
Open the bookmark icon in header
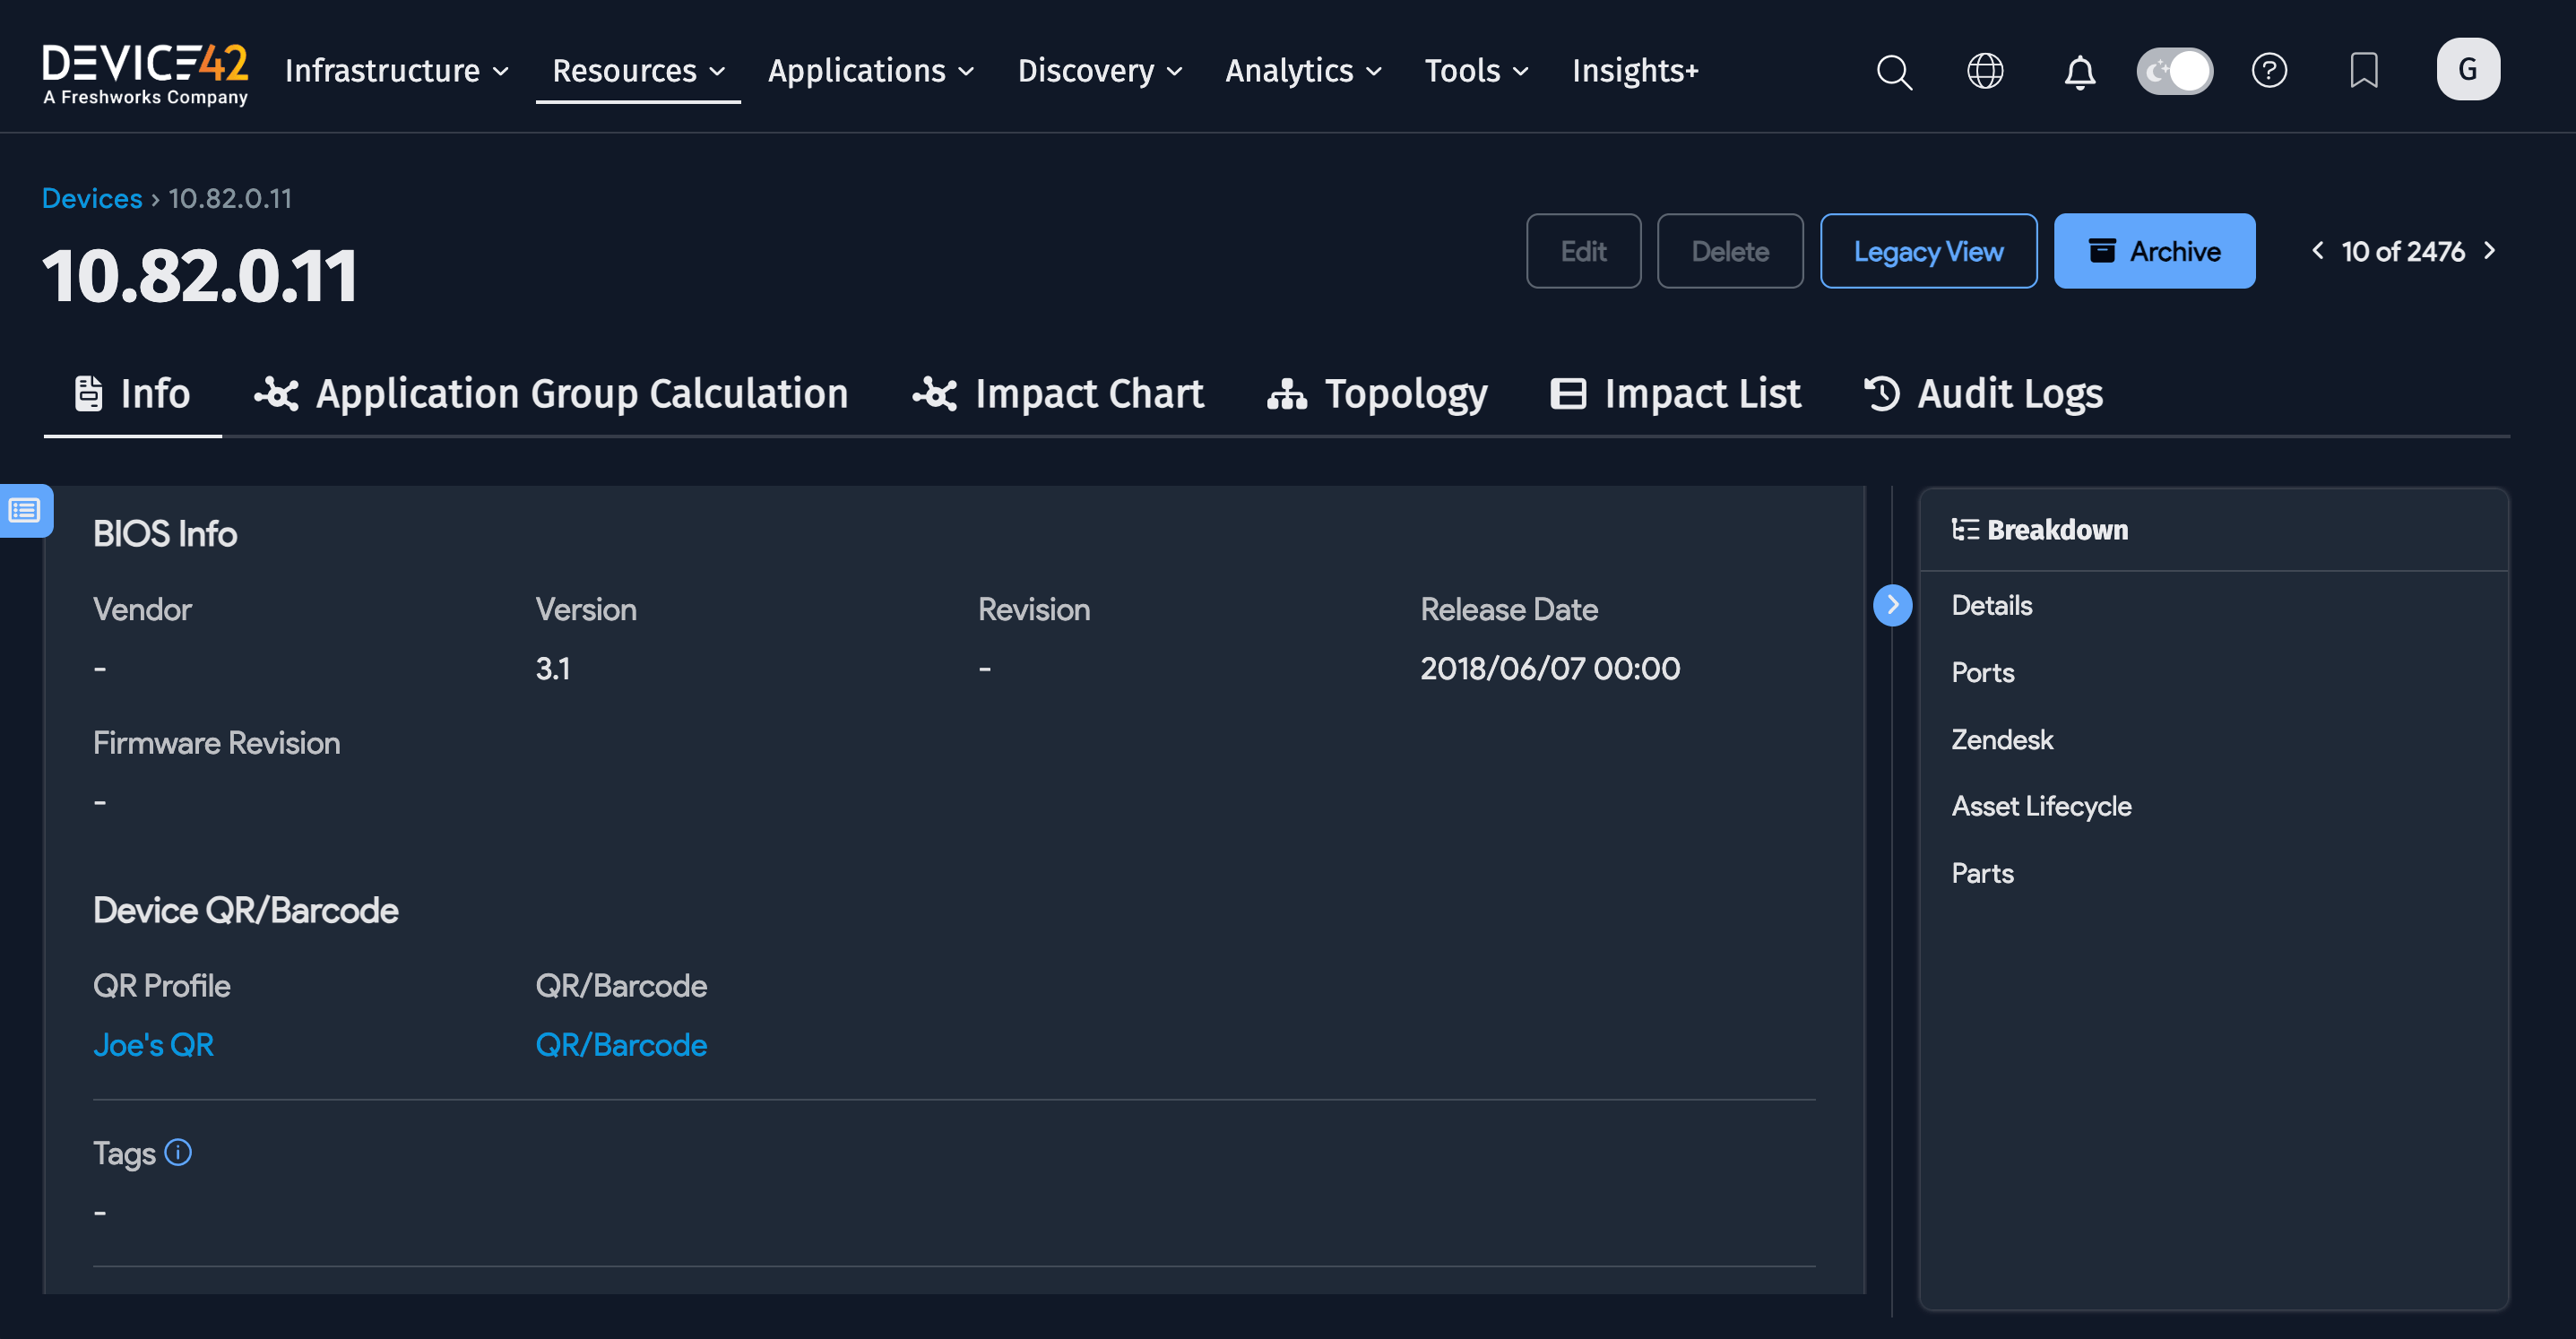(x=2363, y=71)
